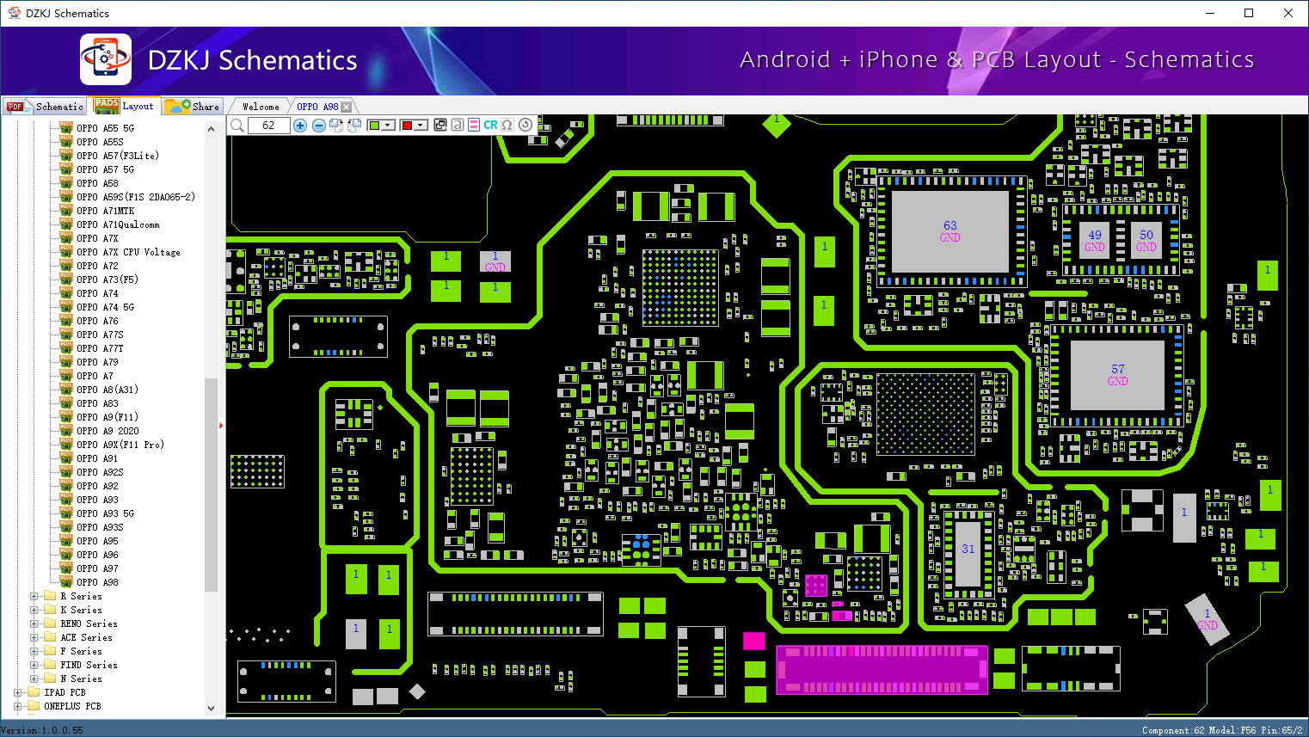Close the OPPO A98 tab
The height and width of the screenshot is (737, 1309).
click(x=347, y=107)
